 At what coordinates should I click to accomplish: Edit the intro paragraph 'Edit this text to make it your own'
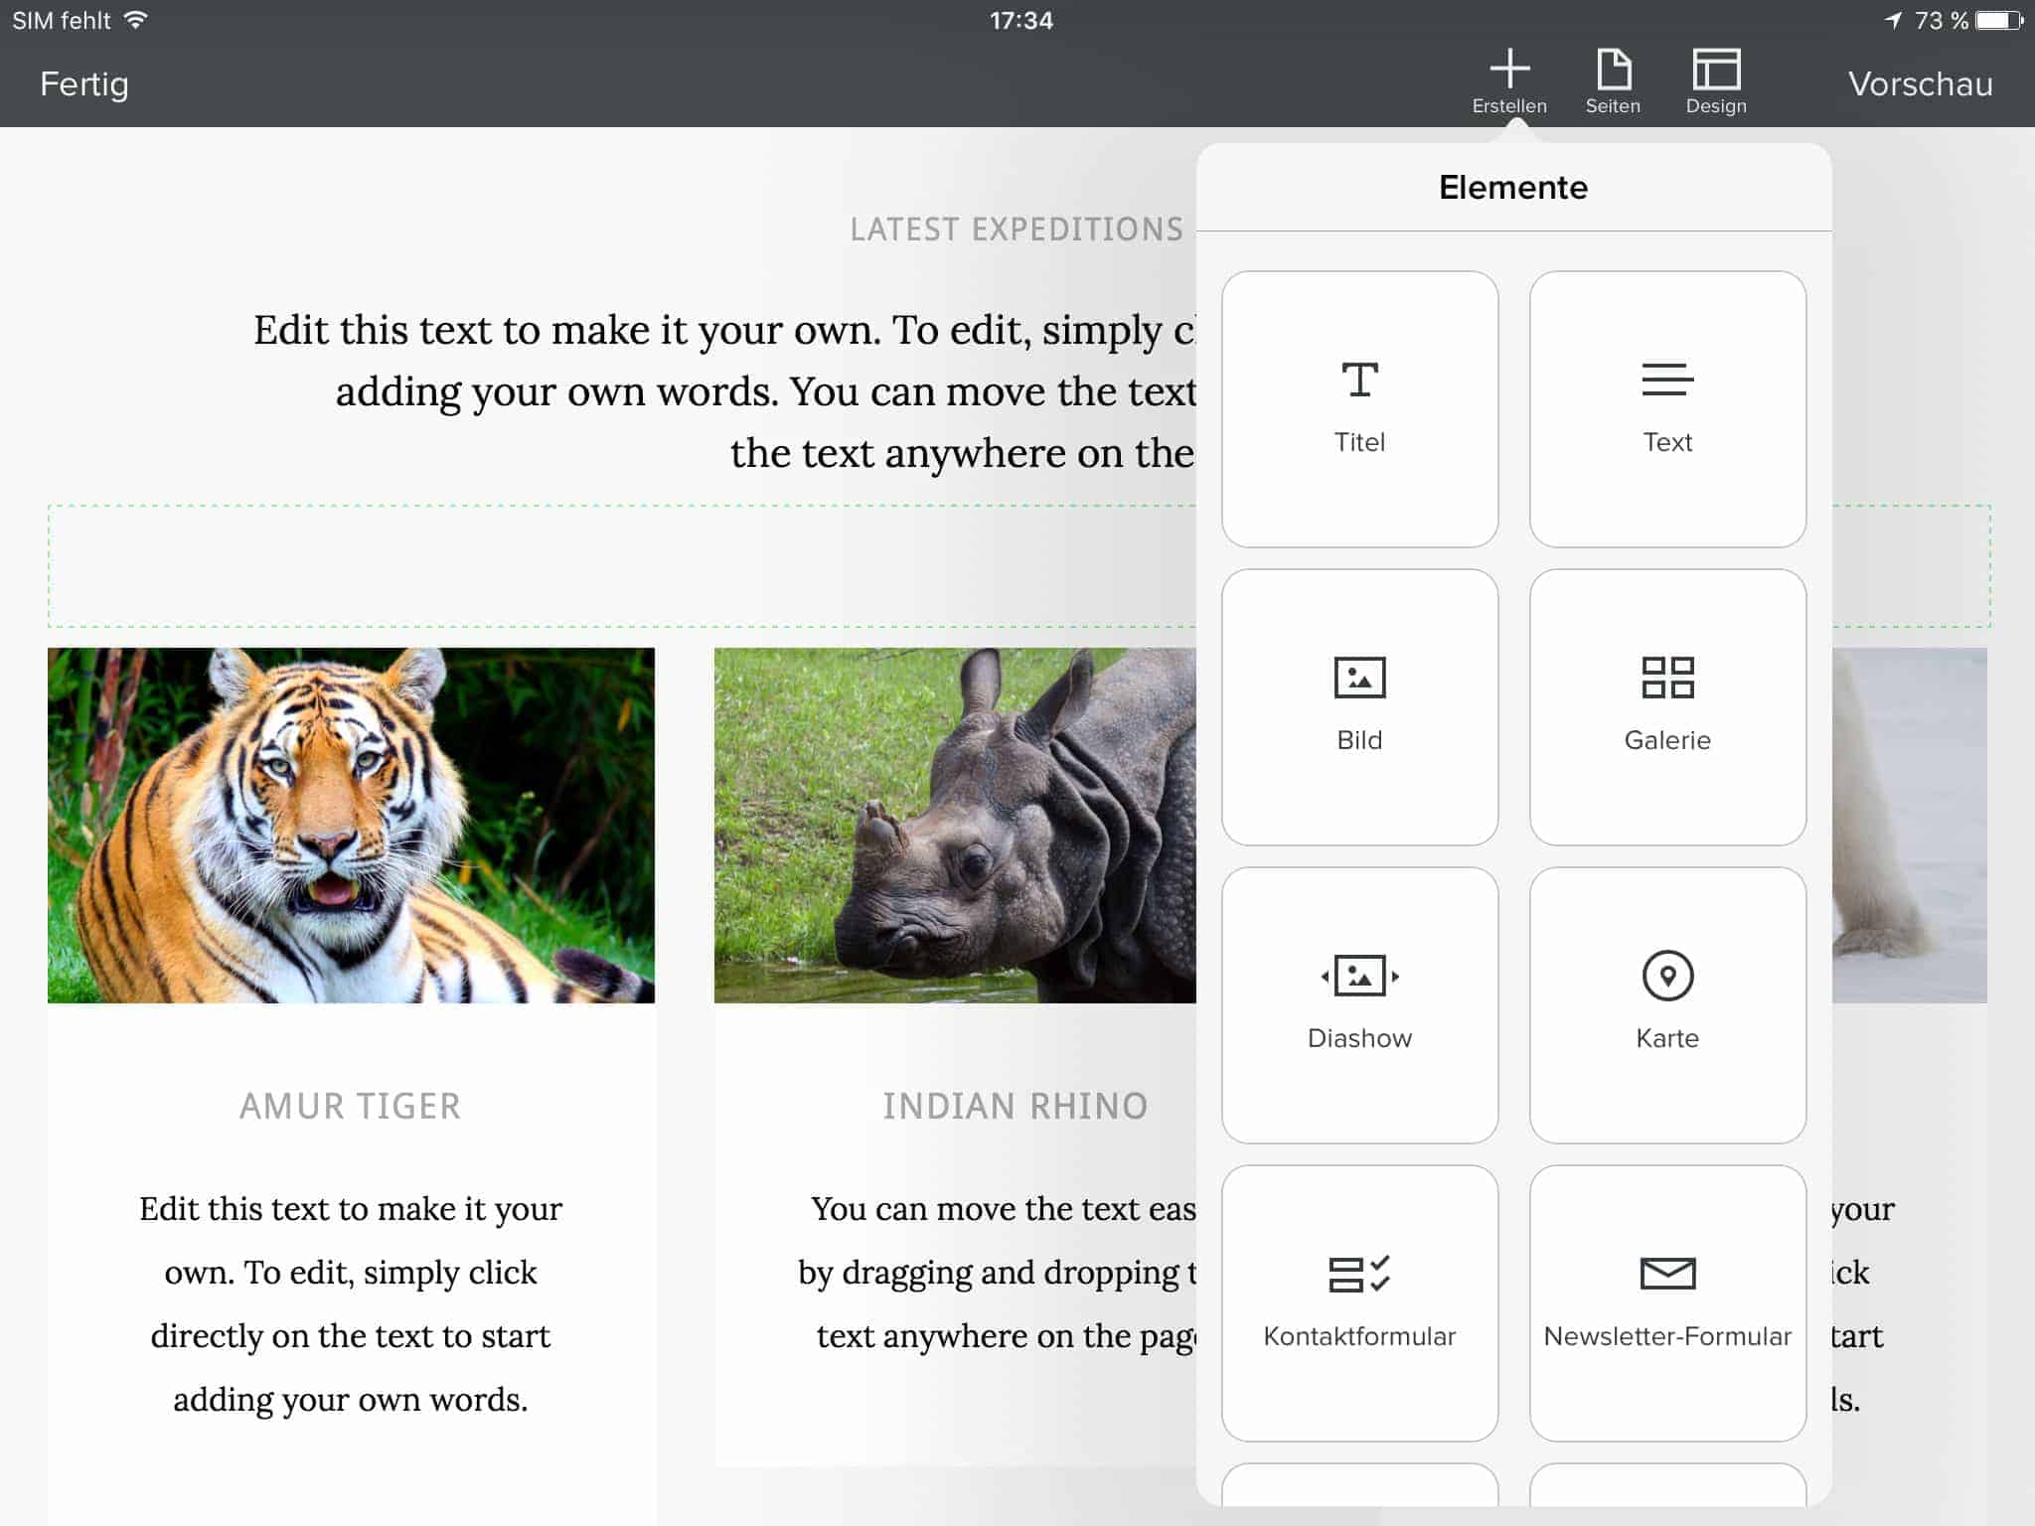724,391
